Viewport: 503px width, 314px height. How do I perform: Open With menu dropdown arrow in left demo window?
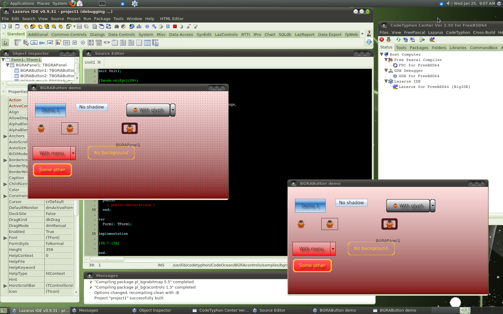tap(73, 153)
